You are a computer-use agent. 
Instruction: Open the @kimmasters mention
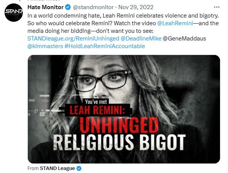point(45,46)
